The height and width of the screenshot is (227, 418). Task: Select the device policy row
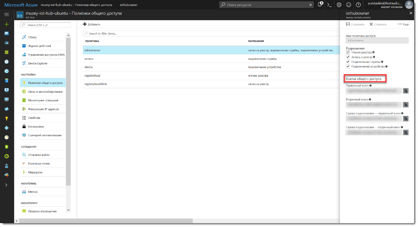[x=211, y=67]
